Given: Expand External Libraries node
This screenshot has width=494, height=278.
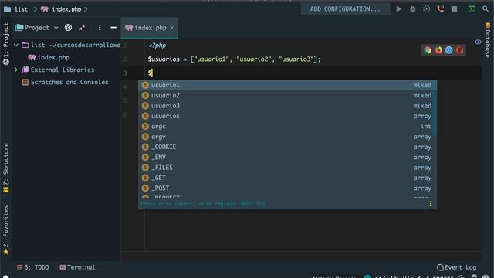Looking at the screenshot, I should (16, 69).
